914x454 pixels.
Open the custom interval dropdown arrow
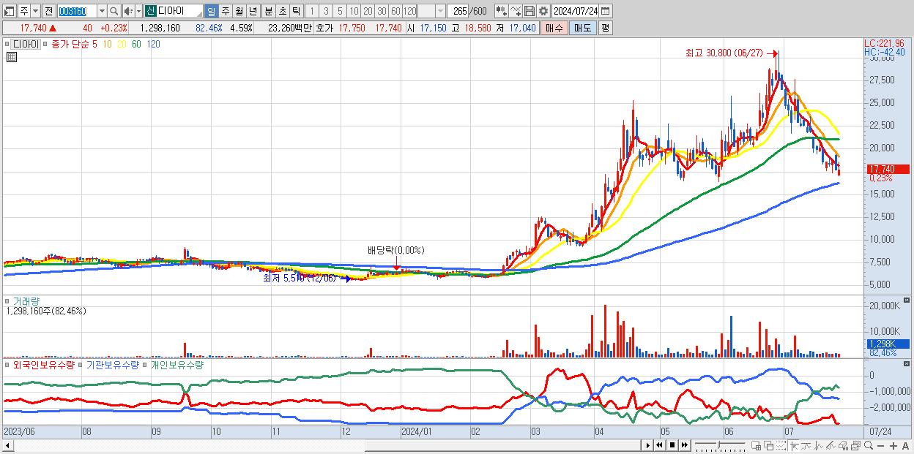440,11
